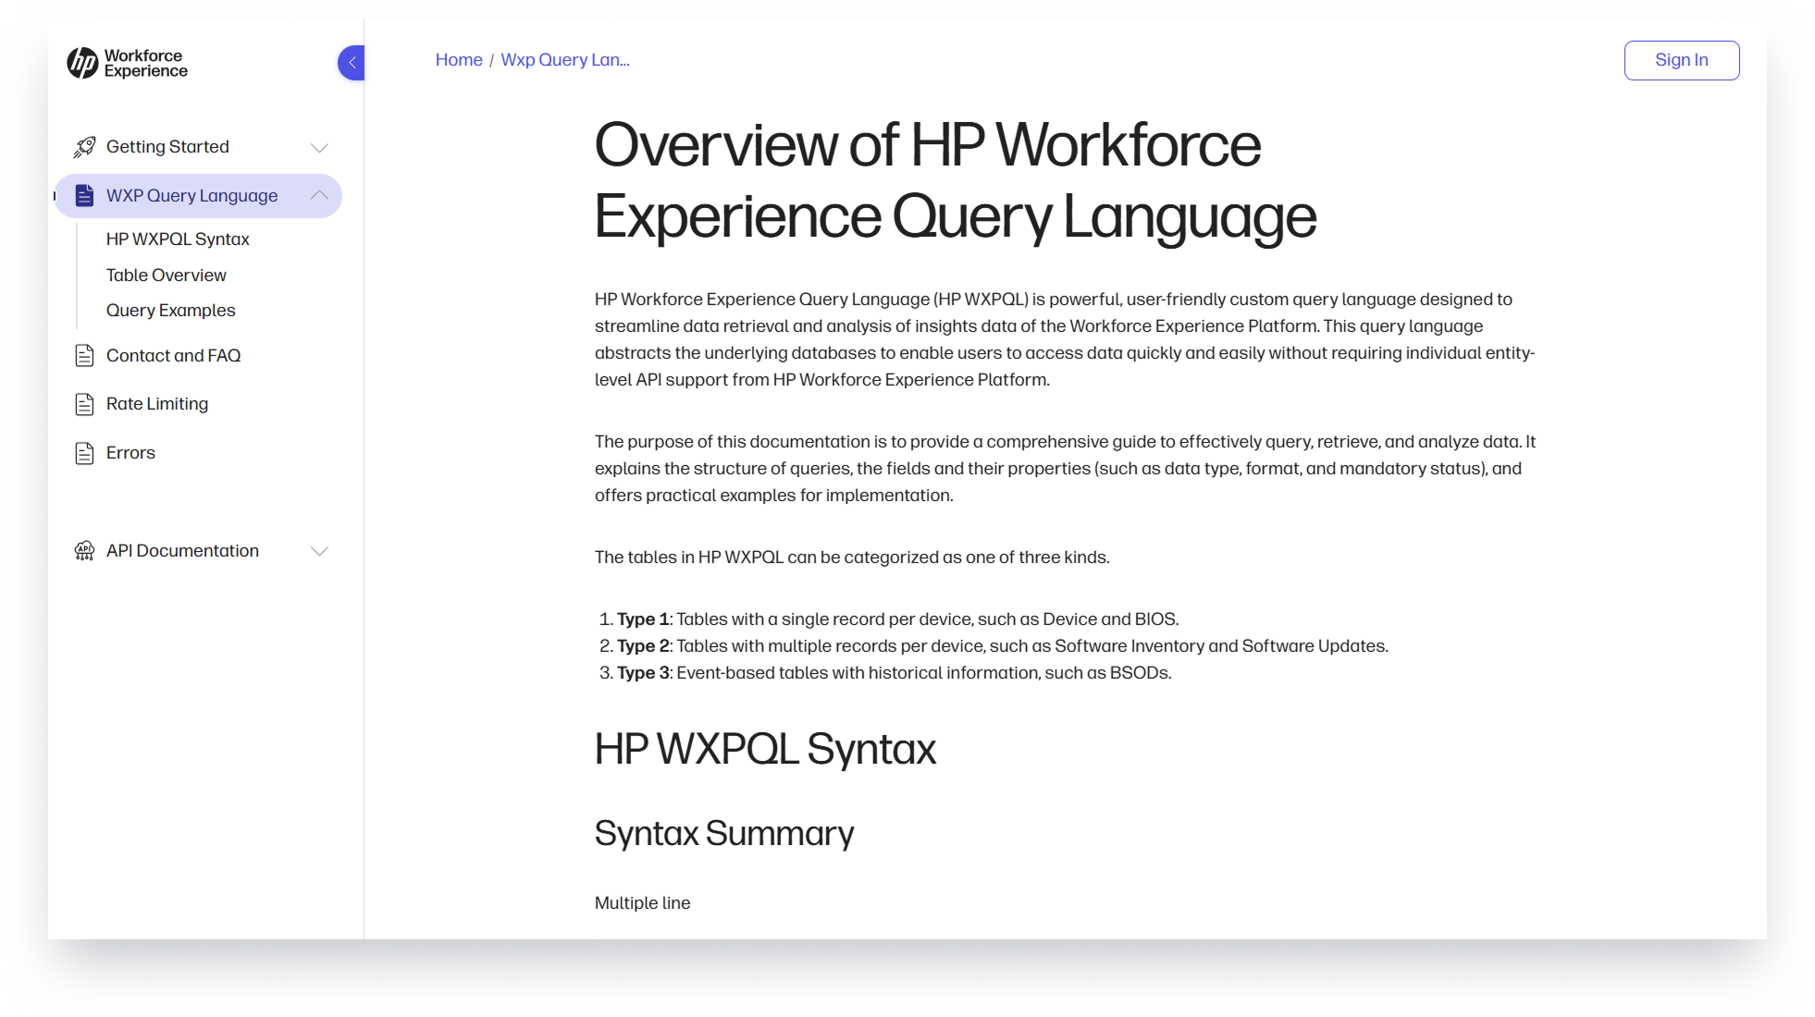
Task: Open the Table Overview sidebar item
Action: tap(166, 276)
